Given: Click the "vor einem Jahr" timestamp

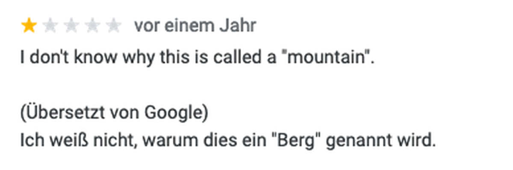Looking at the screenshot, I should [x=195, y=26].
